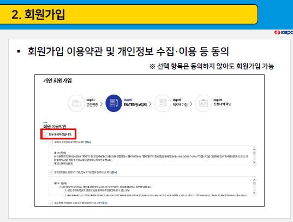Click the blue step02 information input icon
This screenshot has height=222, width=293.
tap(113, 103)
